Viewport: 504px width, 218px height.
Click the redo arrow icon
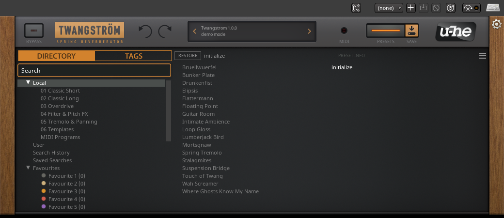tap(165, 31)
